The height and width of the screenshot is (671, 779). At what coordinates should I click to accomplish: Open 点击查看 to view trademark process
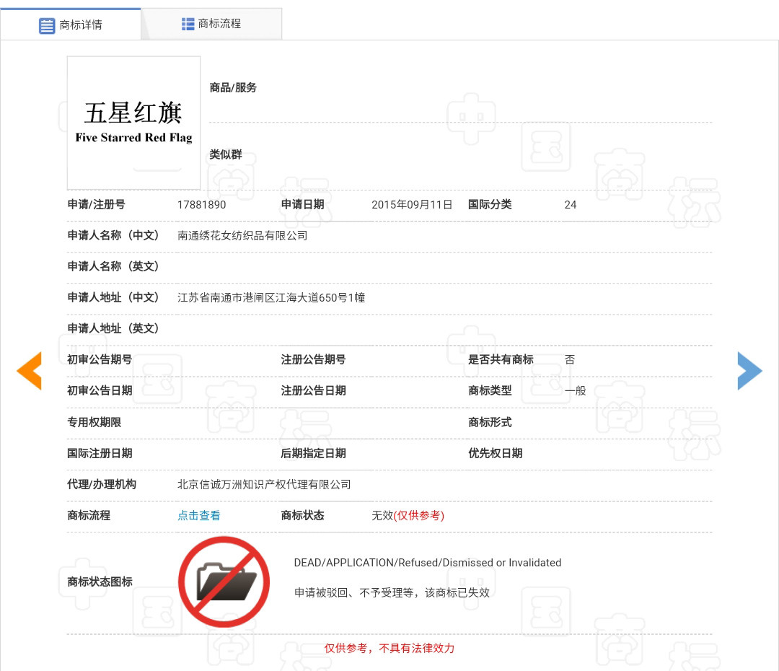[199, 515]
